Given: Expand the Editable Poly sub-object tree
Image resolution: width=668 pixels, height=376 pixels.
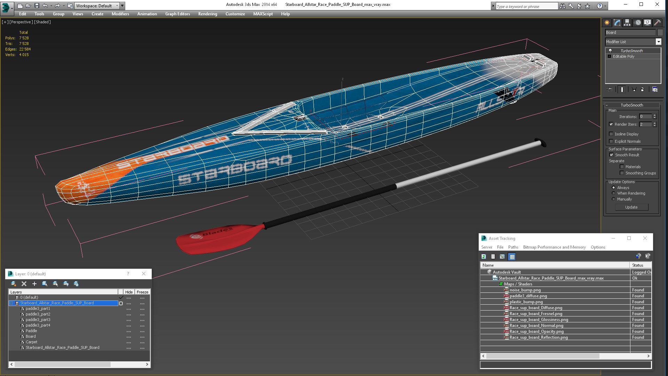Looking at the screenshot, I should click(x=609, y=56).
